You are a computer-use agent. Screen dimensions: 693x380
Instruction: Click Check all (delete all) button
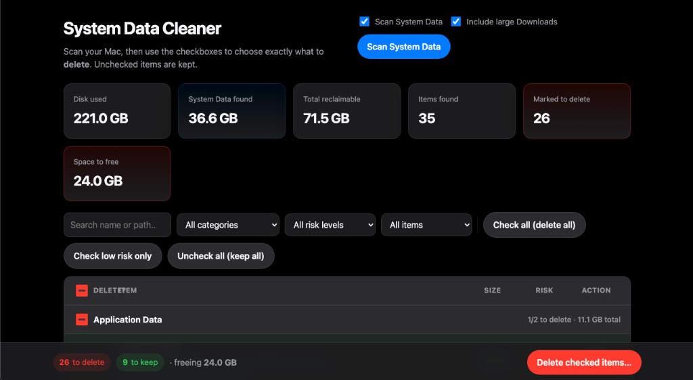[x=535, y=225]
